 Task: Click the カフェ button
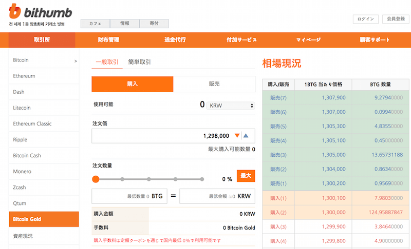tap(96, 24)
